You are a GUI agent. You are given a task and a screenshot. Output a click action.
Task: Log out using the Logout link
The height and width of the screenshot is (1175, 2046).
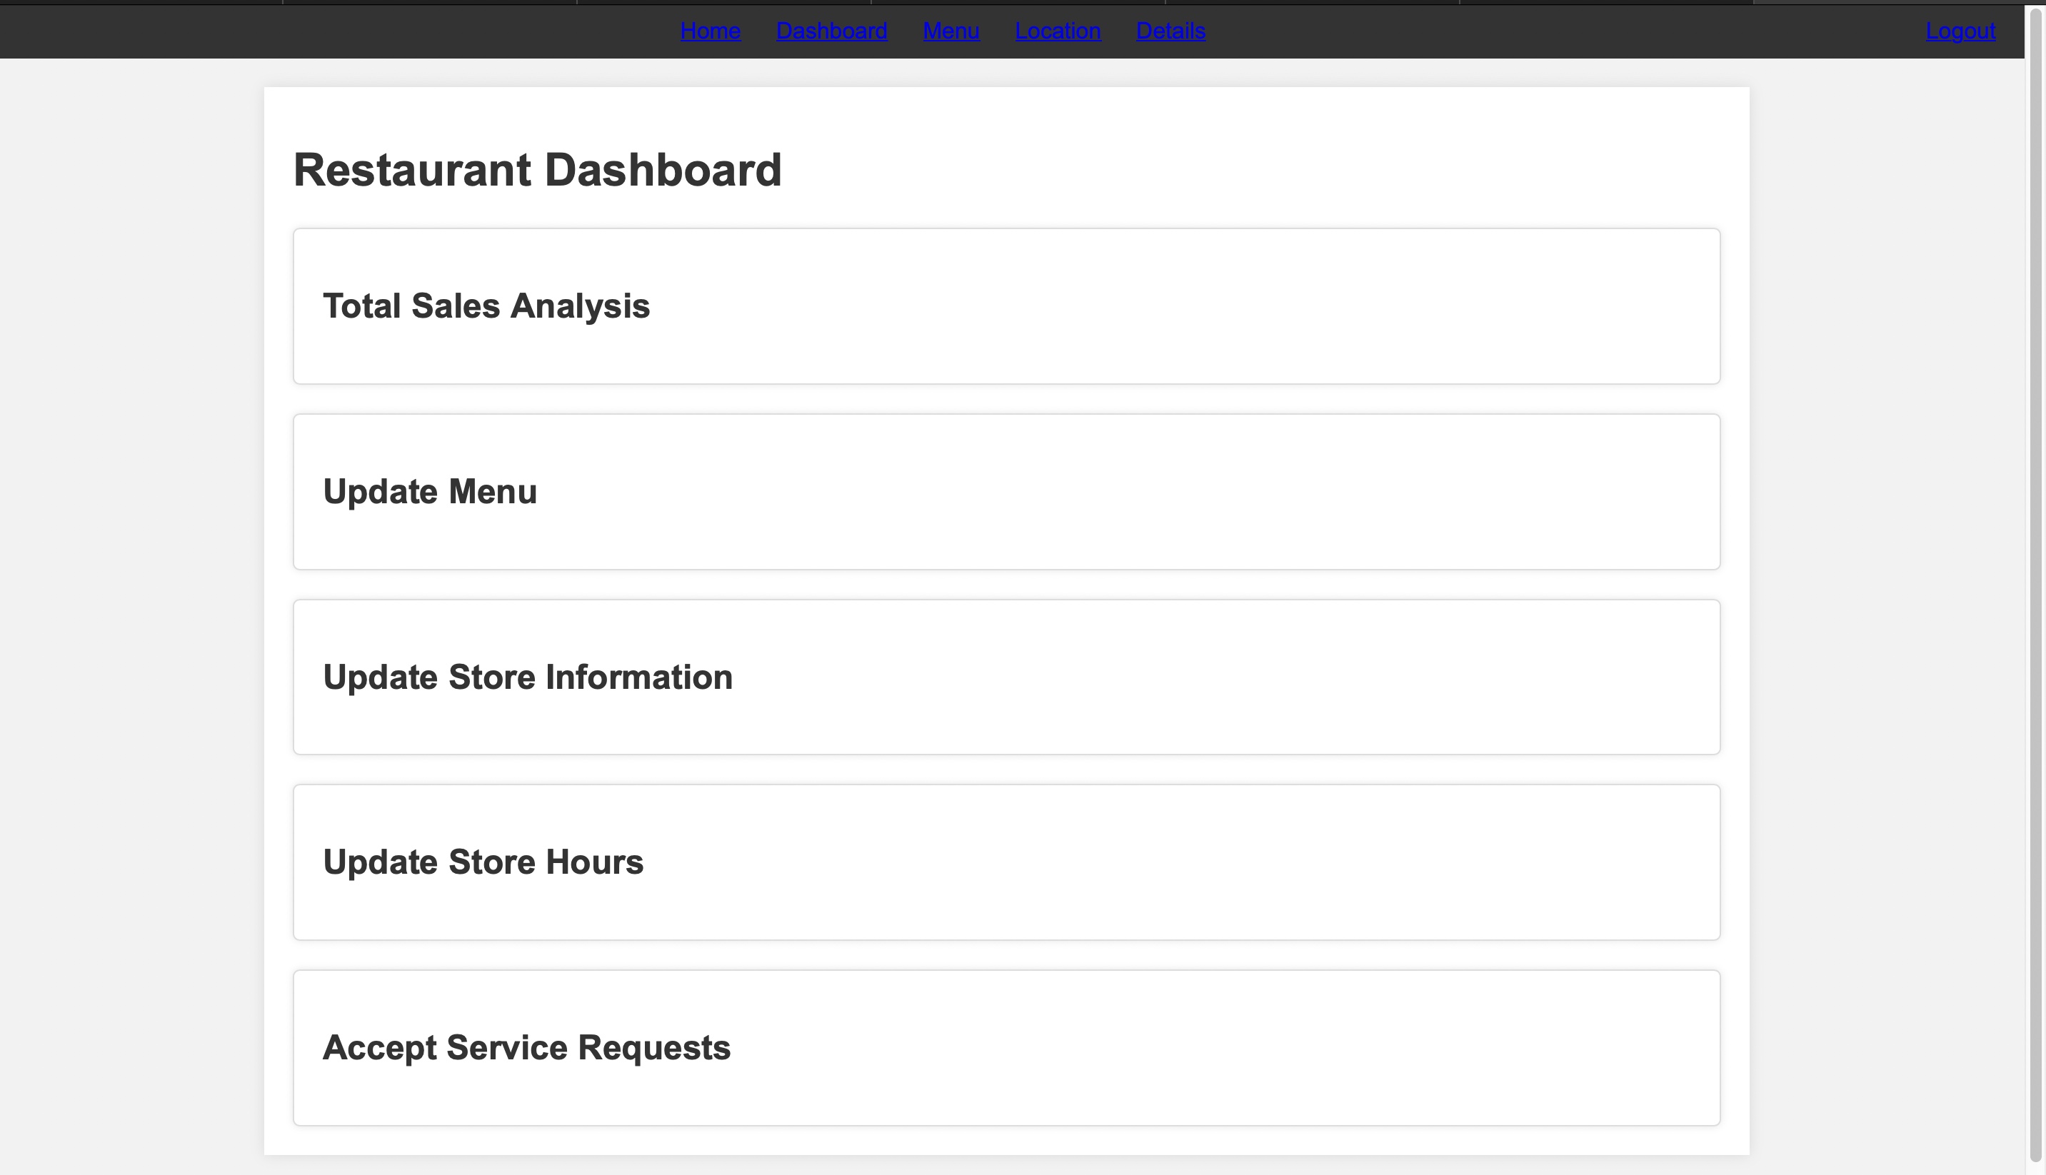pyautogui.click(x=1960, y=31)
